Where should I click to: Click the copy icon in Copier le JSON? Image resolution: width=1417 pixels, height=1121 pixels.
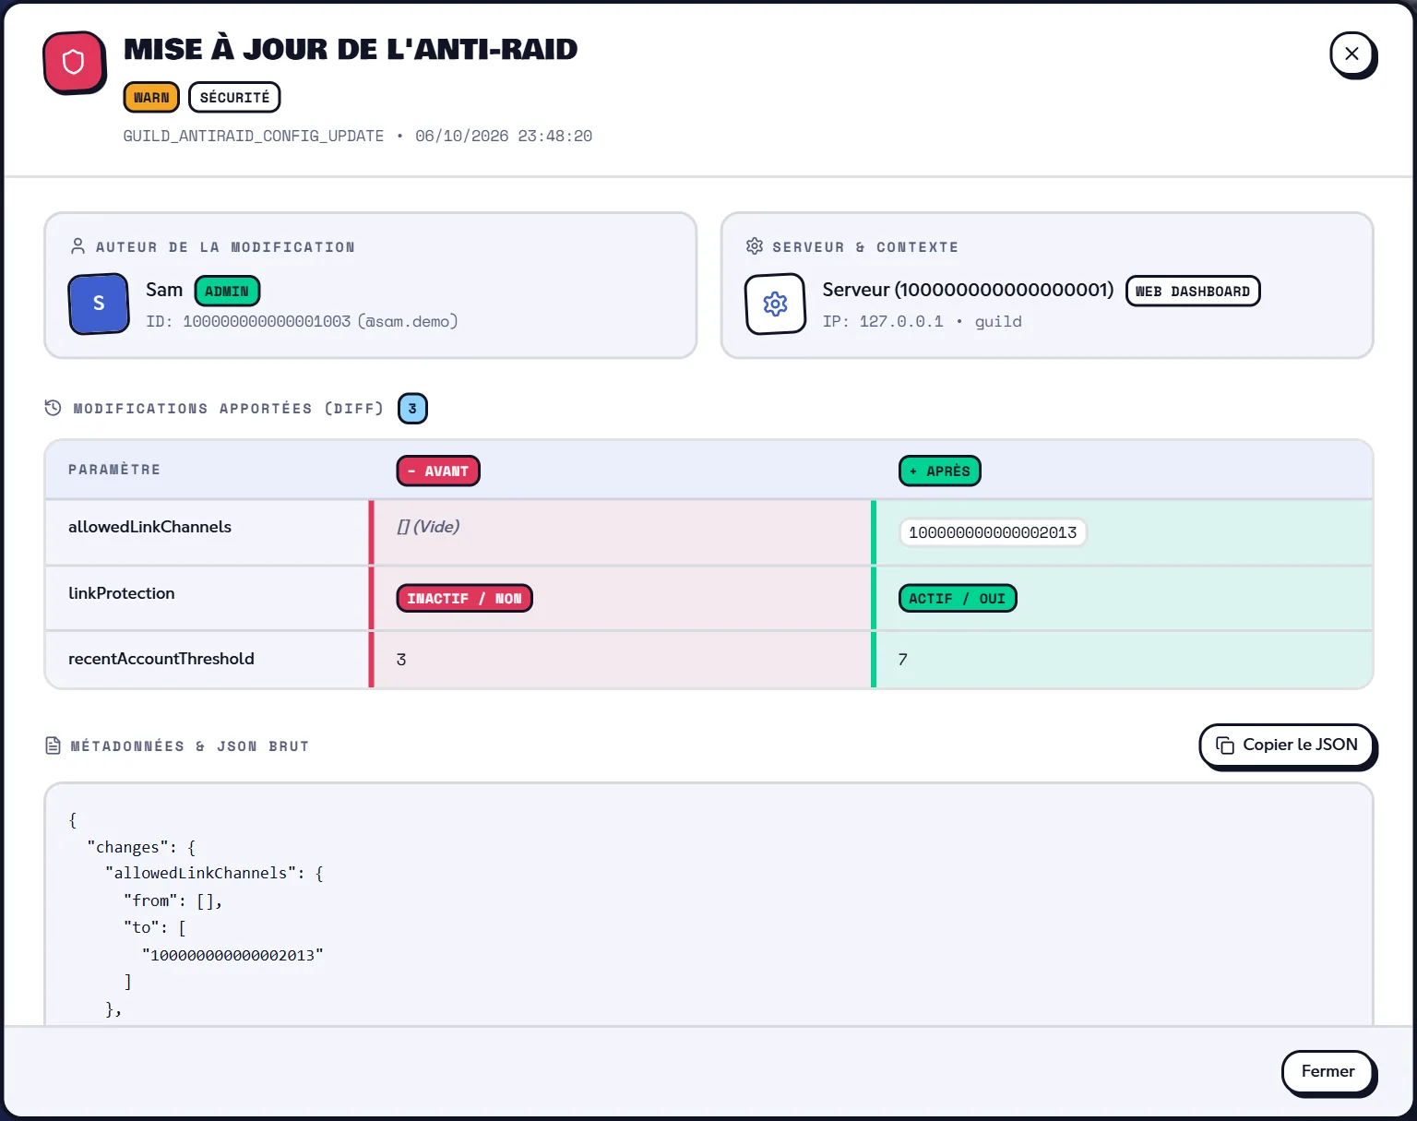point(1225,745)
